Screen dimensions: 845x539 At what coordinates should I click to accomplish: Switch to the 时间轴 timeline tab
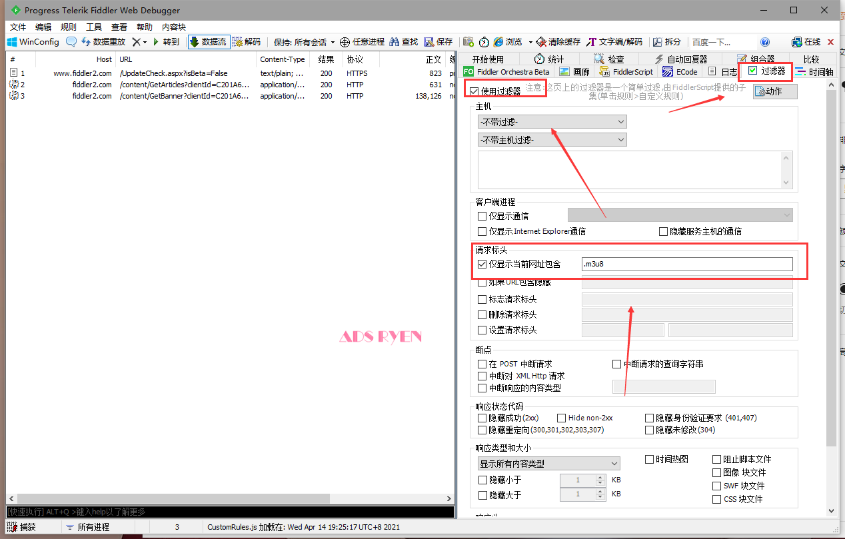click(814, 71)
